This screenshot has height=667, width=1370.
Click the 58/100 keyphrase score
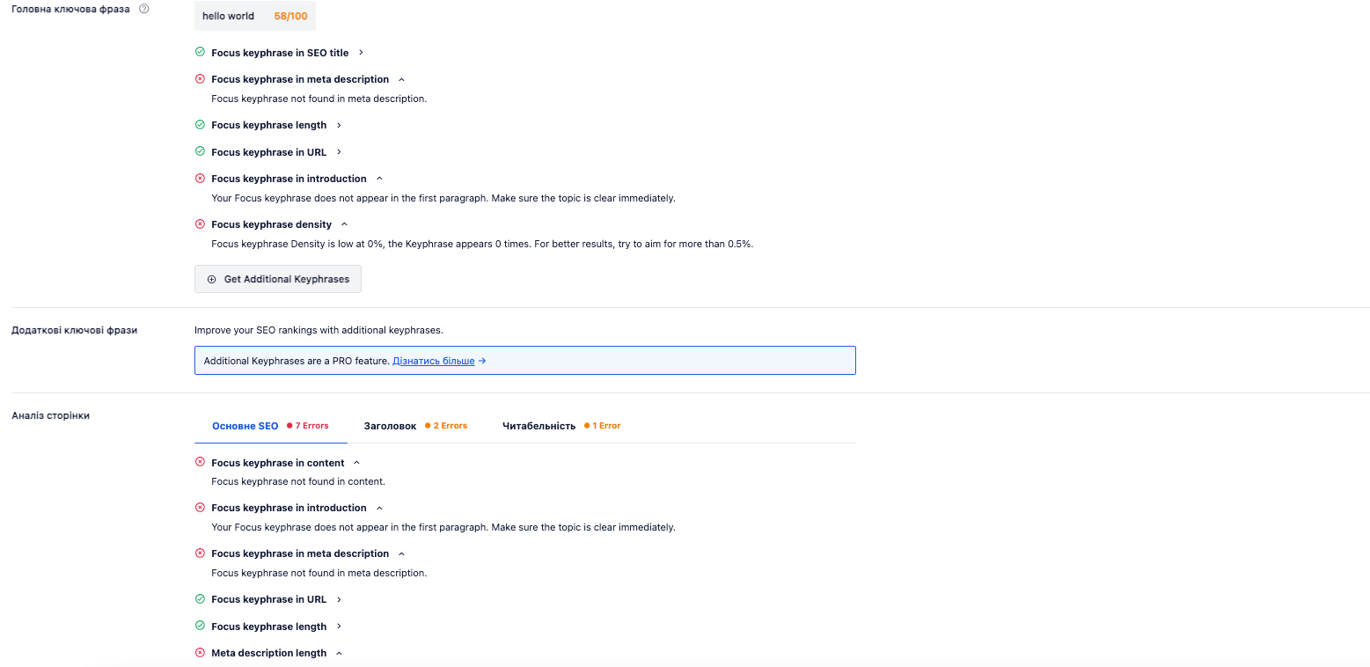pyautogui.click(x=290, y=16)
